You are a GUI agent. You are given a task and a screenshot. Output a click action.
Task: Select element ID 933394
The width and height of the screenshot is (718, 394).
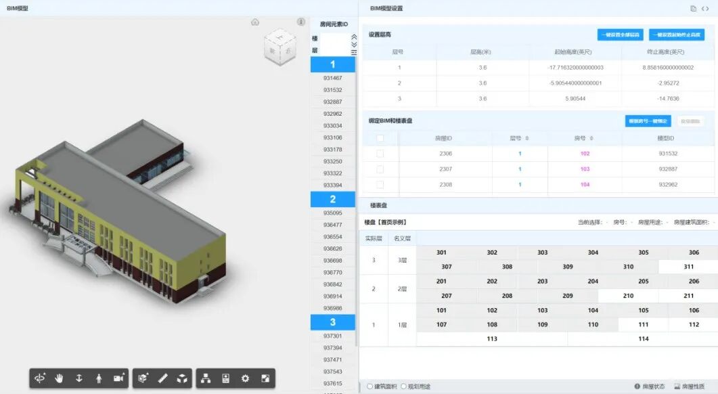(x=332, y=185)
